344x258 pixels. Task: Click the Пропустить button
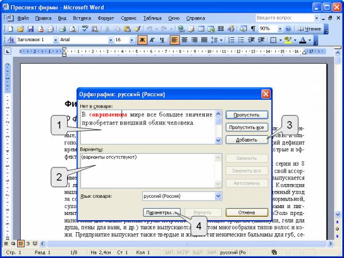click(247, 115)
